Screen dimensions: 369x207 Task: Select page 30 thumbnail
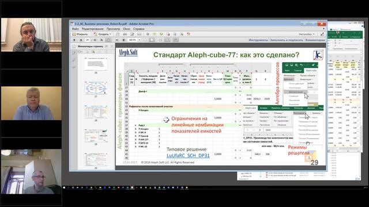[96, 159]
